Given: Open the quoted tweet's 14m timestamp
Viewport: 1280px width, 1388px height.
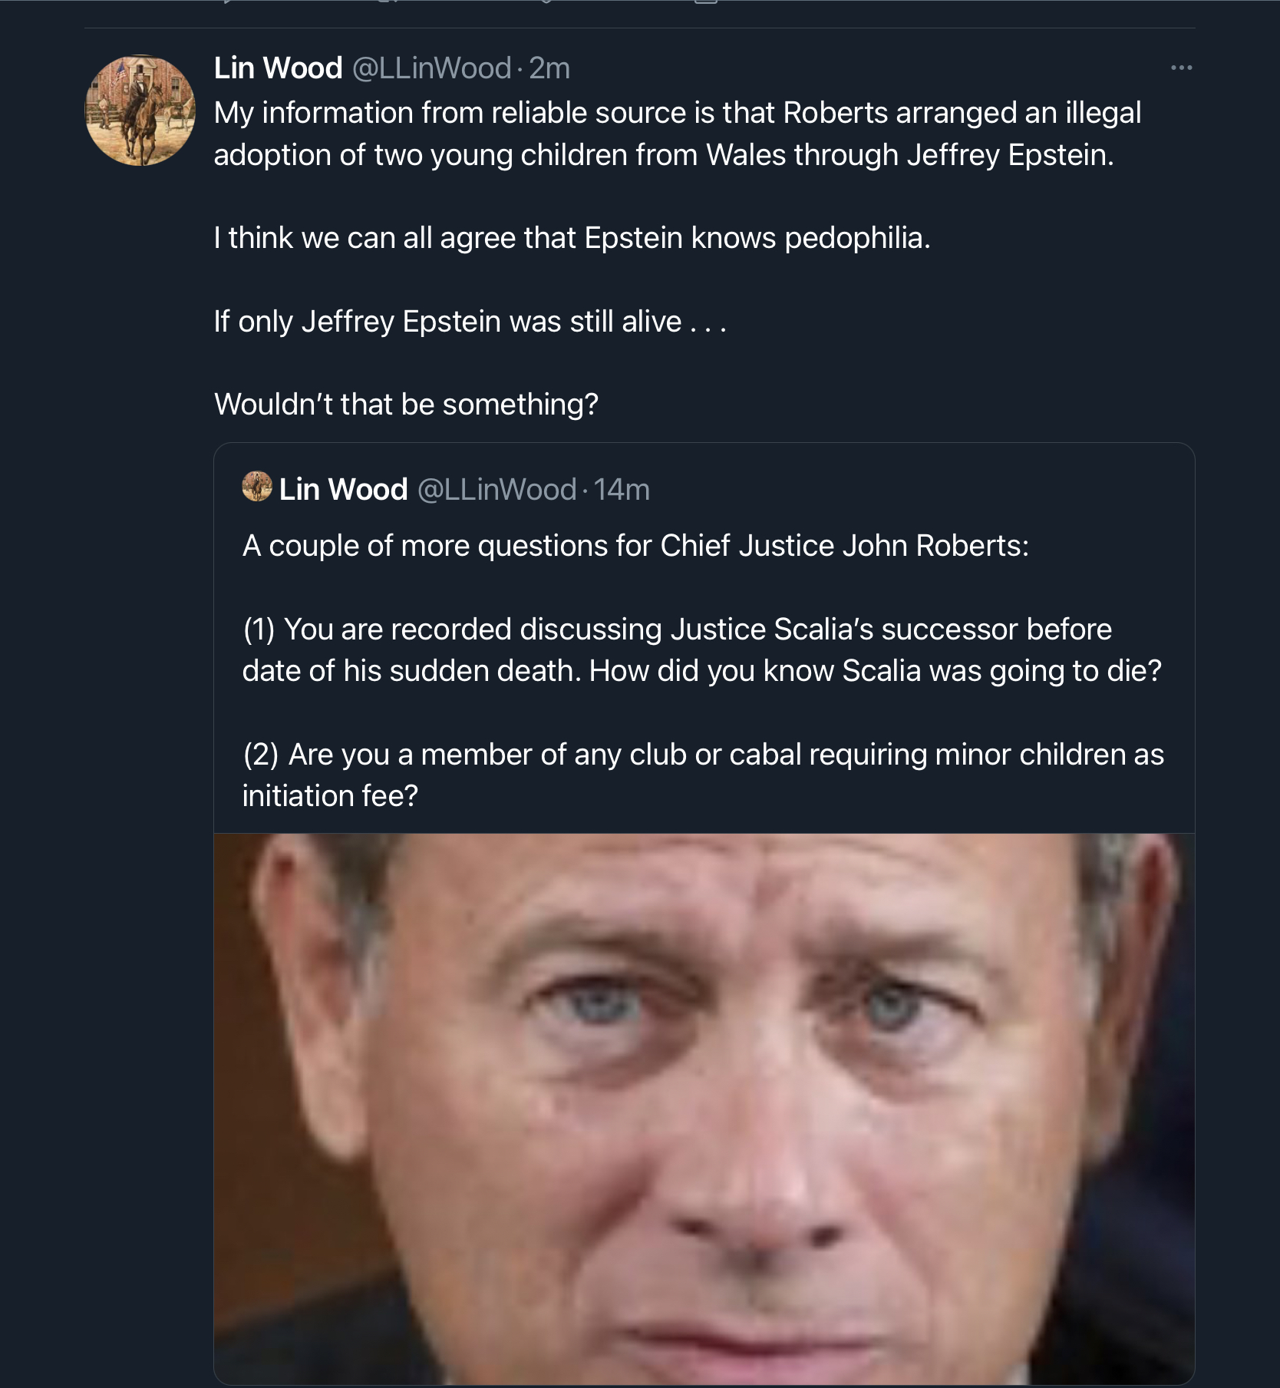Looking at the screenshot, I should point(622,489).
